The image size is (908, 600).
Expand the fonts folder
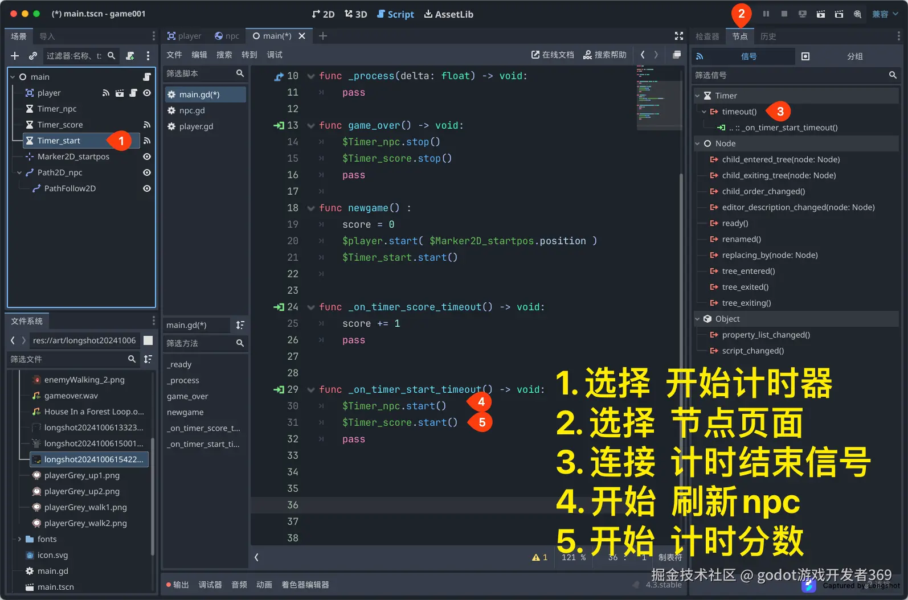pos(20,539)
